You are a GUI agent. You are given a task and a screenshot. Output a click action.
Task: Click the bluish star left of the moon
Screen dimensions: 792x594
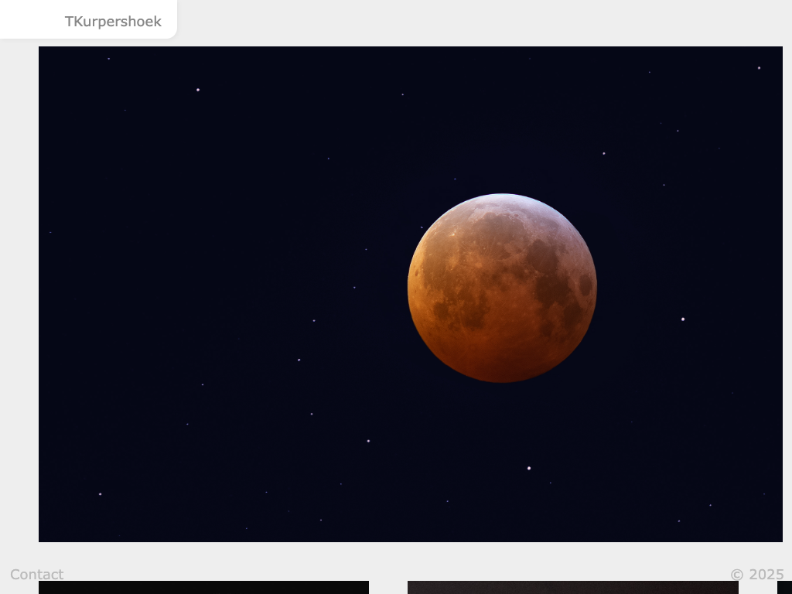[299, 360]
